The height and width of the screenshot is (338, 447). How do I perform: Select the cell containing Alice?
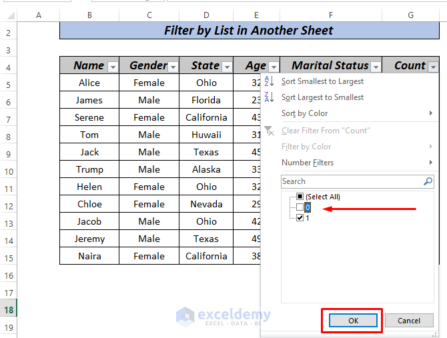click(89, 83)
